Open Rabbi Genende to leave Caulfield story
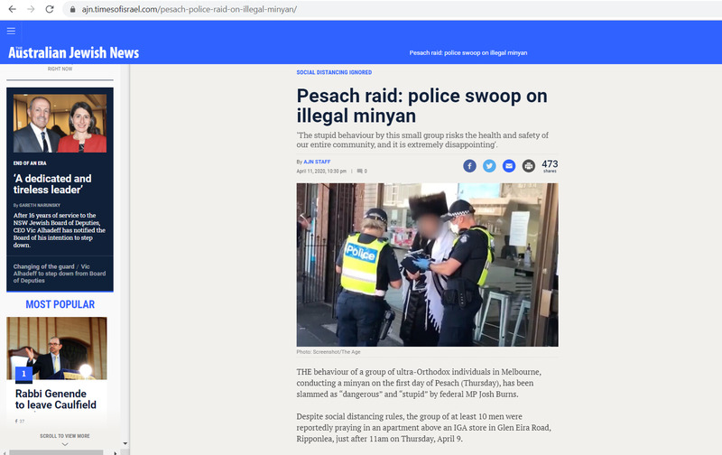Viewport: 722px width, 455px height. (x=56, y=399)
